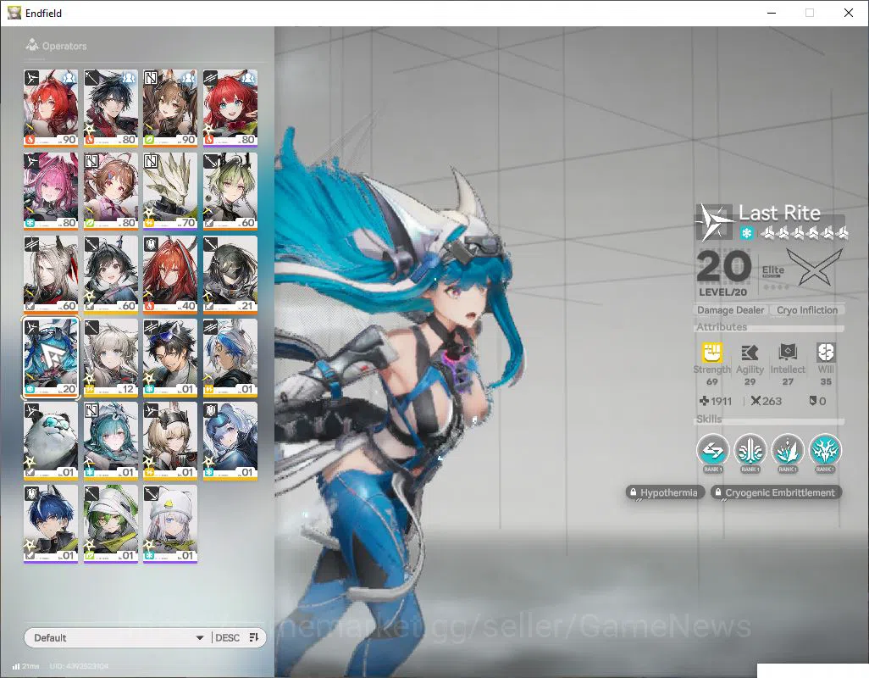Click the UID text at bottom left
The image size is (869, 678).
click(x=79, y=666)
